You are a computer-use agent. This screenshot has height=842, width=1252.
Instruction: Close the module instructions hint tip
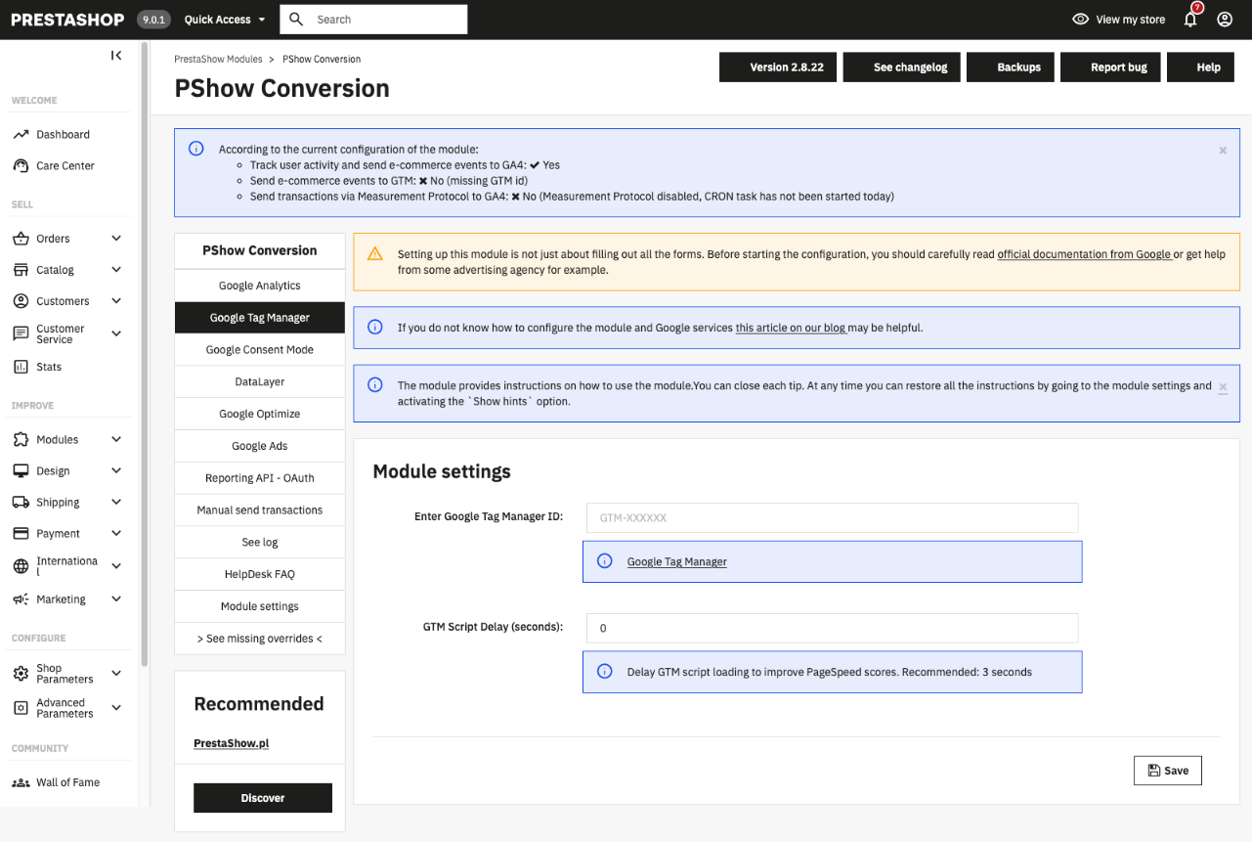pos(1223,387)
